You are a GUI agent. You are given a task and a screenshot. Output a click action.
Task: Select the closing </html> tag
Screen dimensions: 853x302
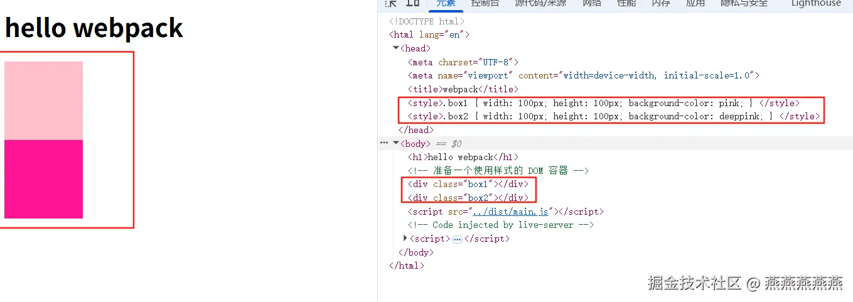coord(407,266)
